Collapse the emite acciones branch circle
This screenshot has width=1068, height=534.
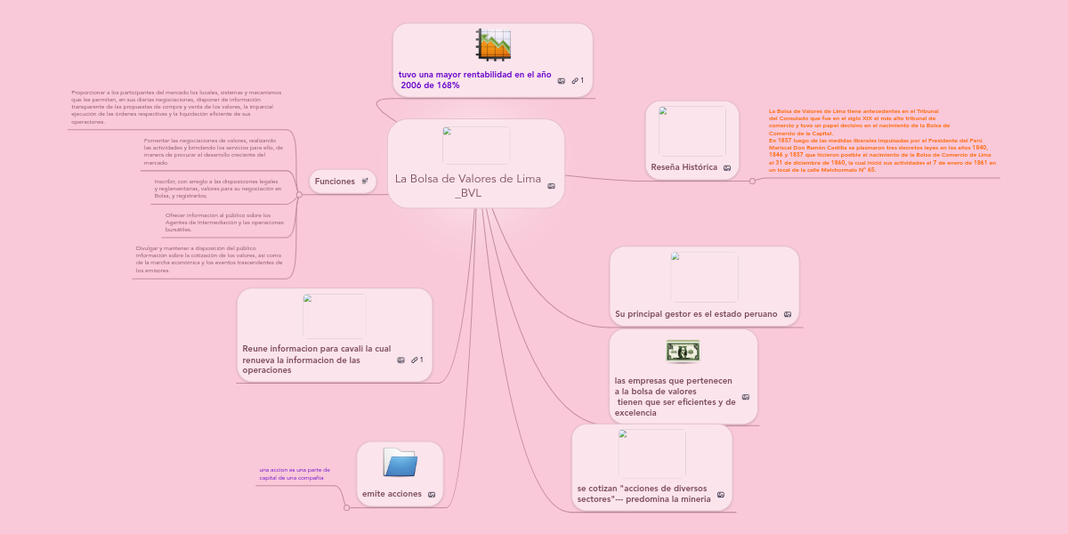click(346, 508)
